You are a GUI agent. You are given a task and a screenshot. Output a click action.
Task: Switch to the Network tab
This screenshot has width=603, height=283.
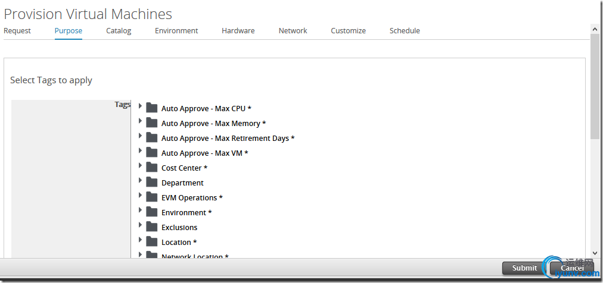tap(293, 31)
